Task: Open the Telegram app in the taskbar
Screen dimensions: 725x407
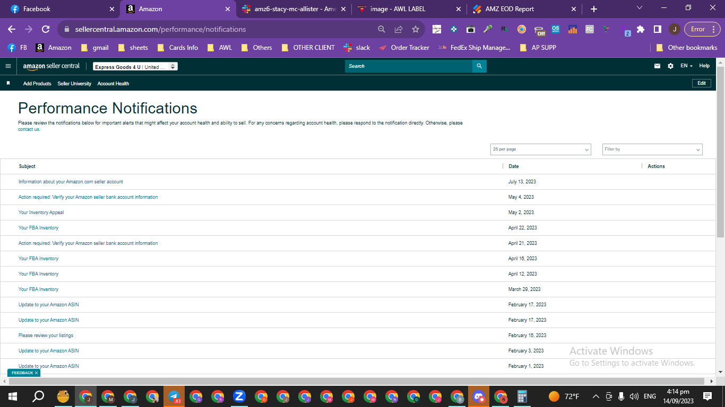Action: (174, 396)
